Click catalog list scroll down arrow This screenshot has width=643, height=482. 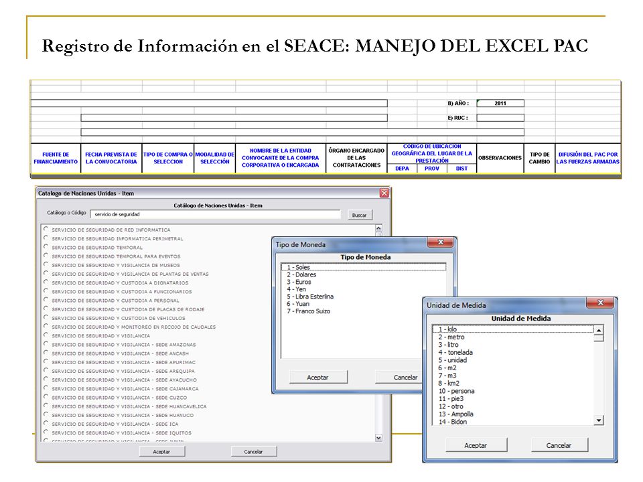point(378,438)
